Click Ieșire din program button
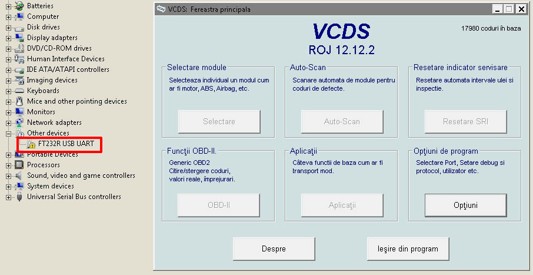Viewport: 533px width, 275px height. 408,249
